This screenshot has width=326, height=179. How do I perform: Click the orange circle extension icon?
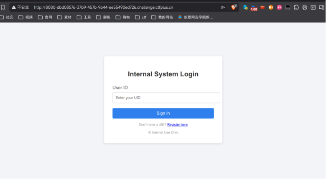[271, 7]
